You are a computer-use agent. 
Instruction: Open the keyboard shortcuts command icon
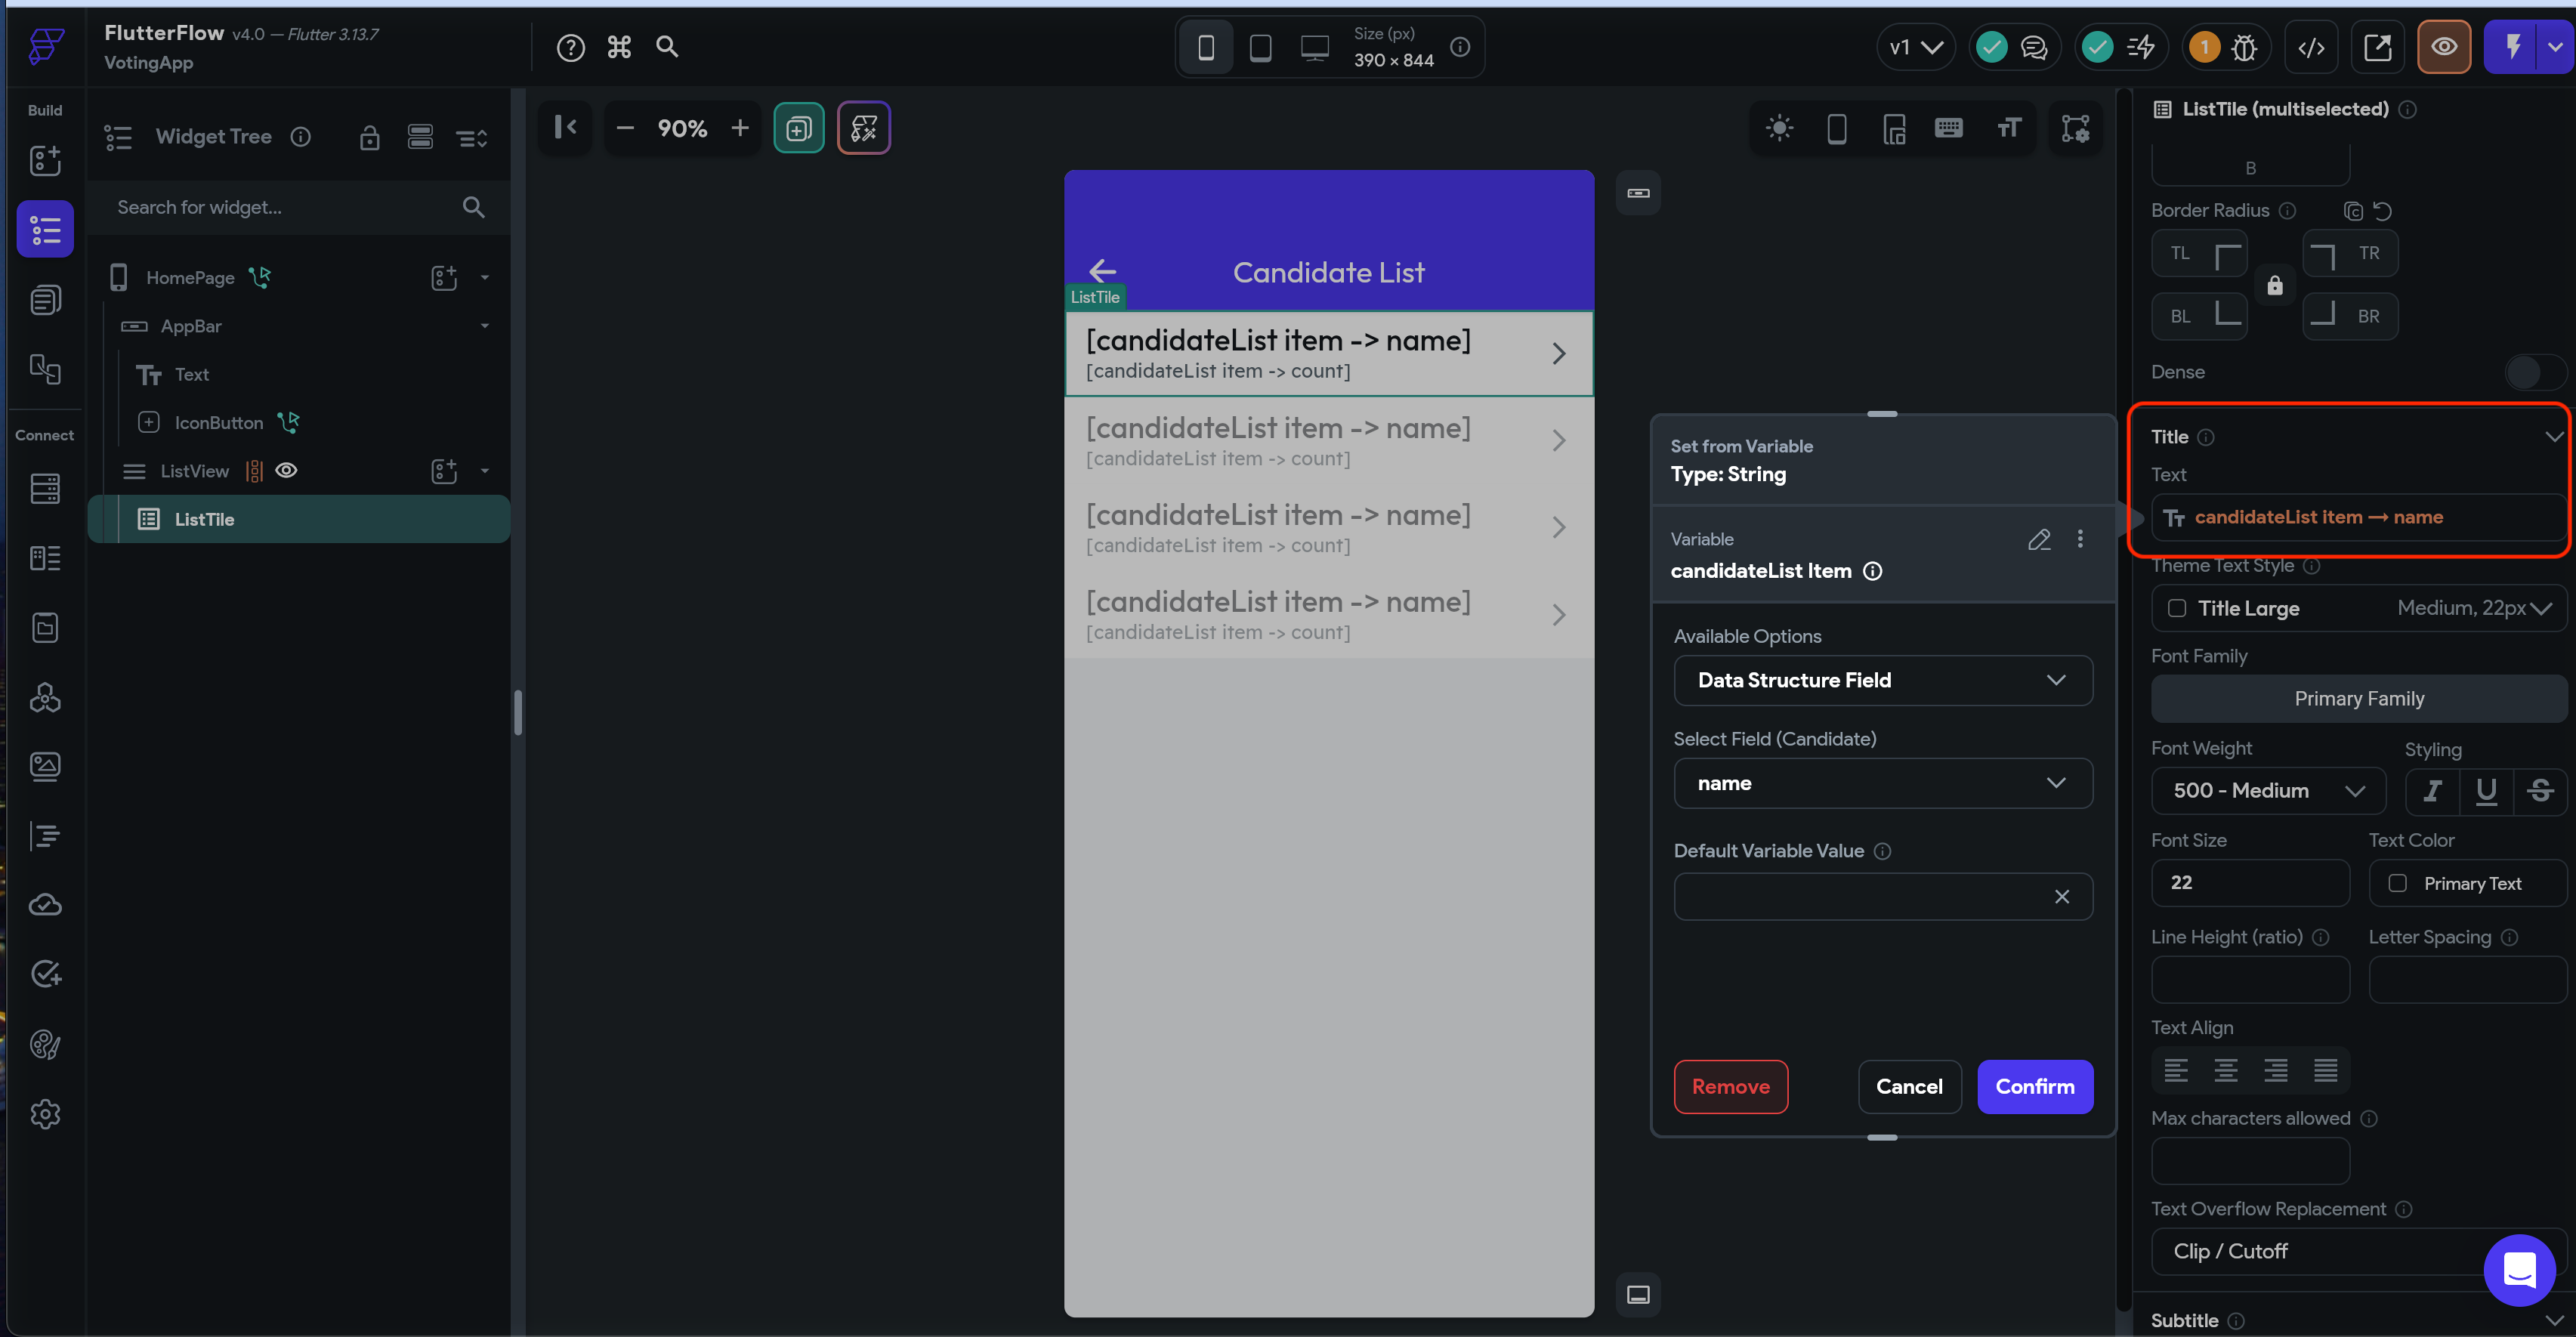tap(619, 47)
